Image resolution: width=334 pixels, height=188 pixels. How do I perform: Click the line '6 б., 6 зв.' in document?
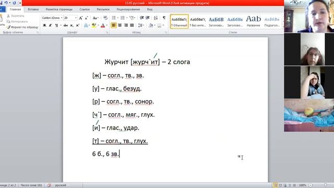coord(105,154)
